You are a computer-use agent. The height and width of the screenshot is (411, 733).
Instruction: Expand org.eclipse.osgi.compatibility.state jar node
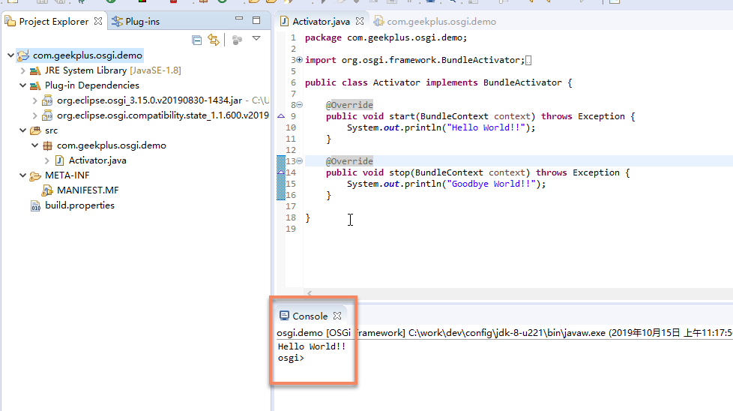point(34,115)
